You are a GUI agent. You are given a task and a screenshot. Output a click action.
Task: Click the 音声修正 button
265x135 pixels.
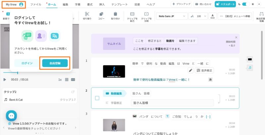[204, 70]
